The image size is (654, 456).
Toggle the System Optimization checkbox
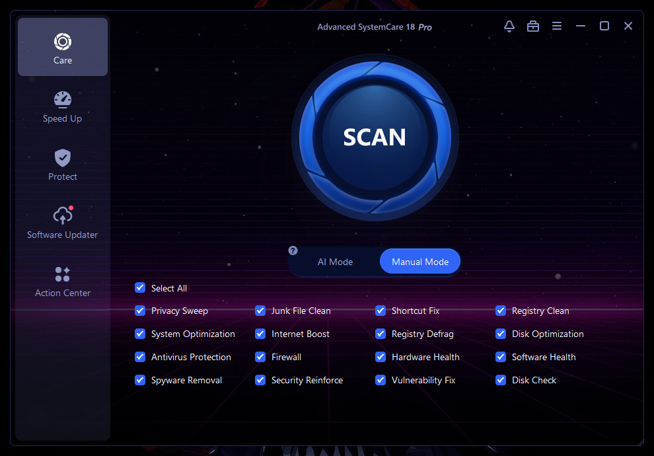coord(140,334)
